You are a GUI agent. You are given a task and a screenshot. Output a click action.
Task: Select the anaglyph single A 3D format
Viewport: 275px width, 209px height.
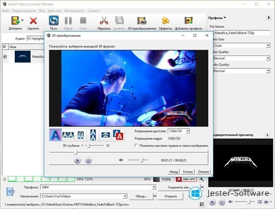[55, 135]
